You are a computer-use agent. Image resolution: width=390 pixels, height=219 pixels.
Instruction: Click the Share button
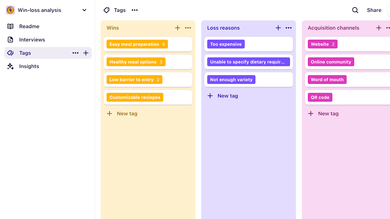[x=374, y=10]
